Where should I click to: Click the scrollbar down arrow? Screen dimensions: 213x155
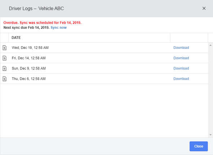(210, 135)
